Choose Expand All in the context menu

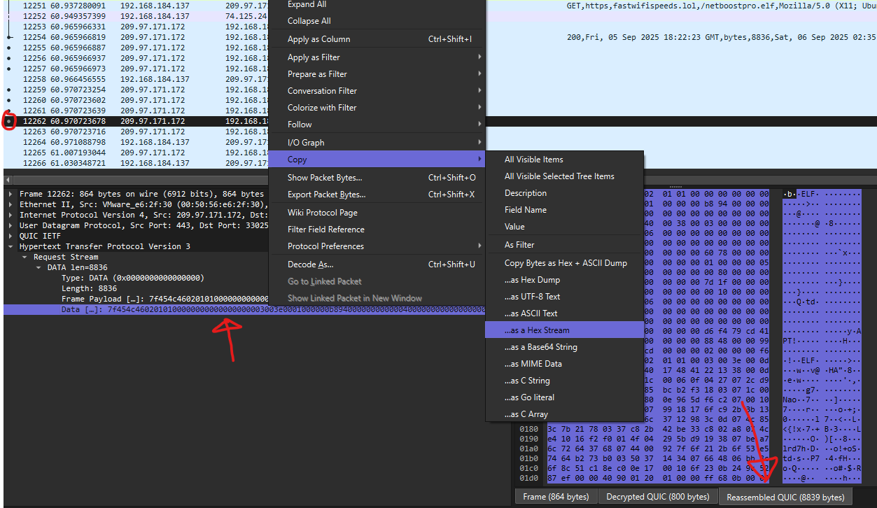click(x=377, y=4)
